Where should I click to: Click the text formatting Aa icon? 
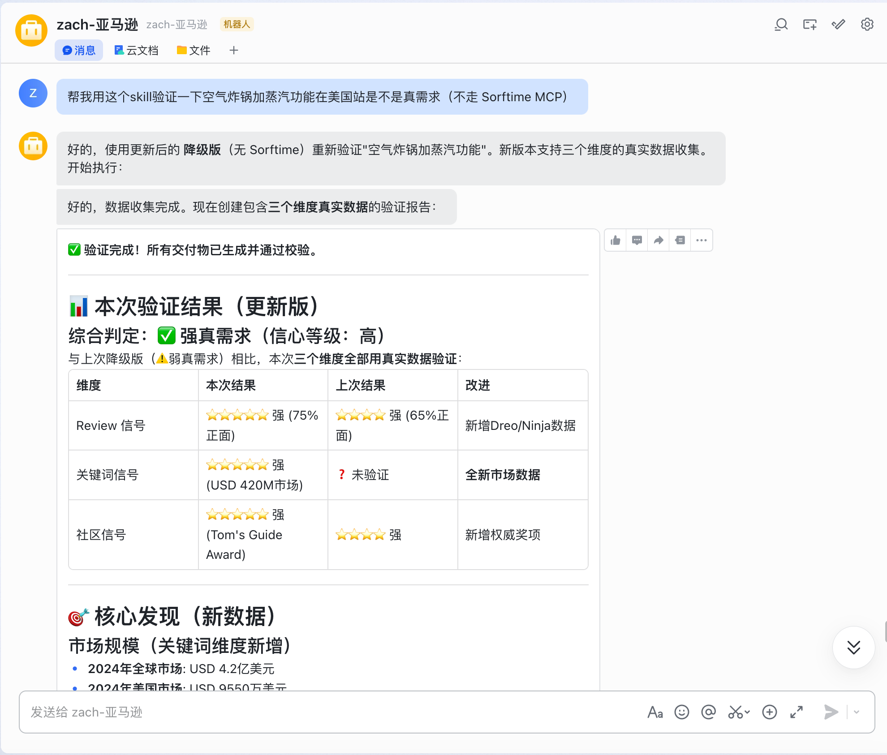[x=655, y=712]
